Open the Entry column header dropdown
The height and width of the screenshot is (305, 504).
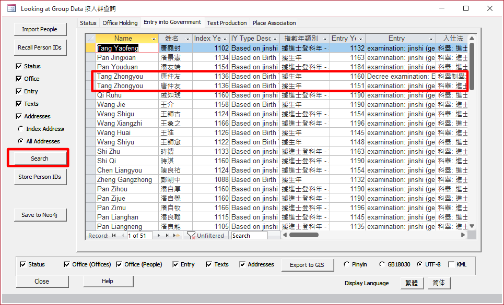click(431, 39)
